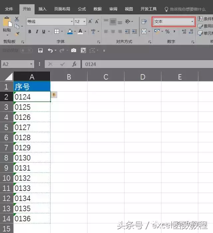Toggle the AutoSave switch
The height and width of the screenshot is (233, 213).
click(x=26, y=50)
